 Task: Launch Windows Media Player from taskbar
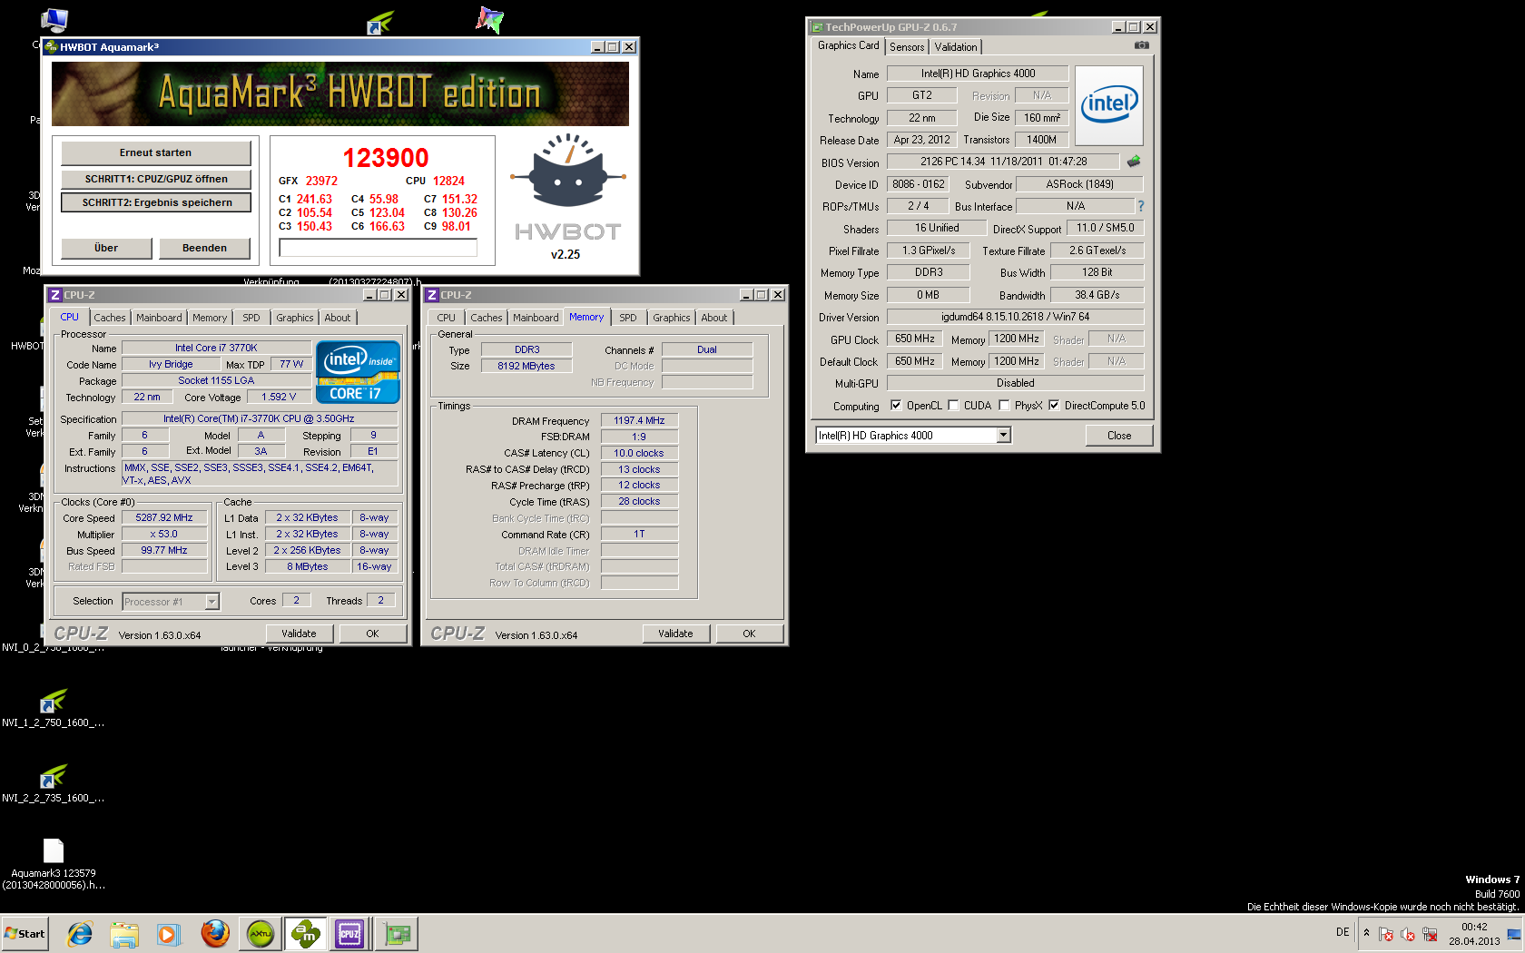click(x=168, y=933)
